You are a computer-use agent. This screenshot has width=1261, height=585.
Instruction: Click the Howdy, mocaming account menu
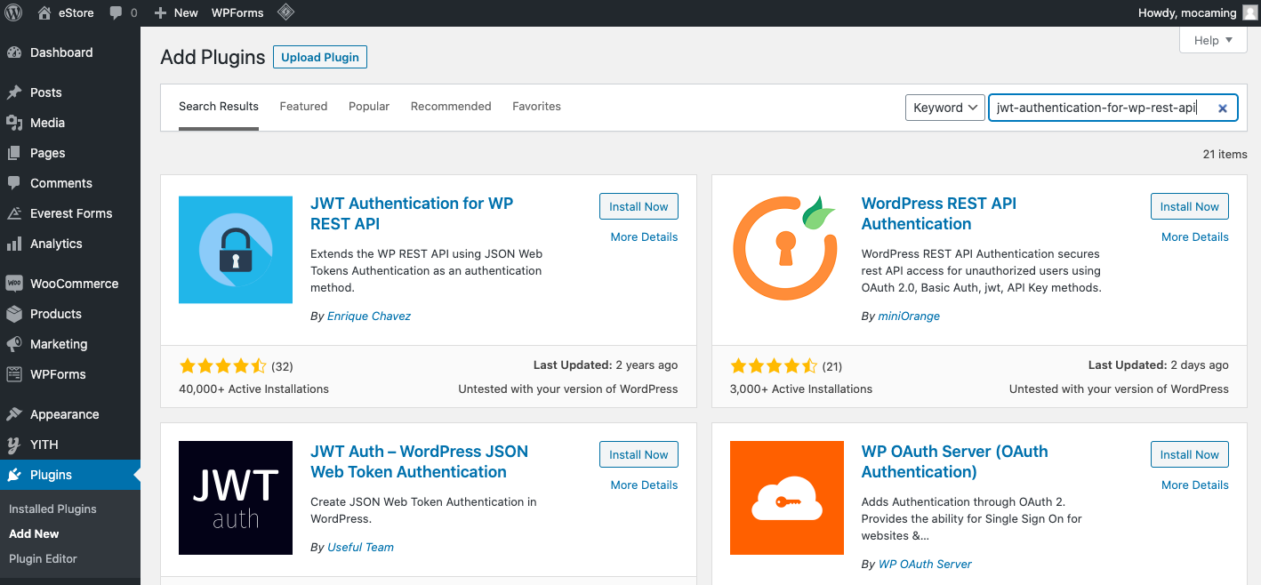[1198, 12]
